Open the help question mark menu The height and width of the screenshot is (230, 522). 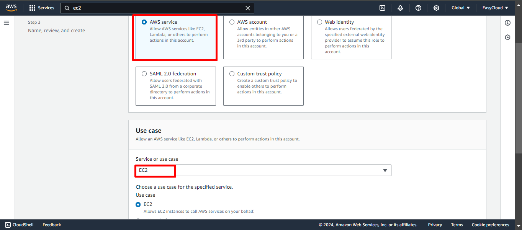(x=418, y=8)
